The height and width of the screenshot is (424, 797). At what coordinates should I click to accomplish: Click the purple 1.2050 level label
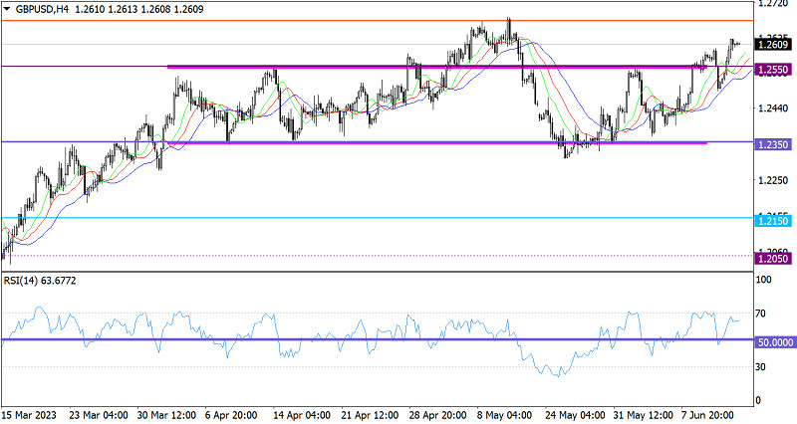pos(773,259)
